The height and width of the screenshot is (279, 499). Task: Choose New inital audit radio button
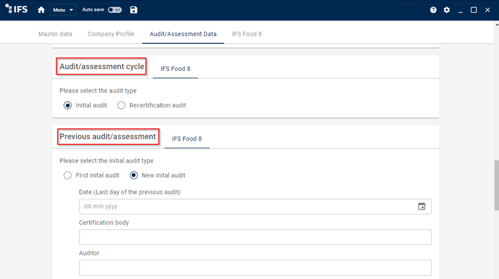(x=134, y=175)
